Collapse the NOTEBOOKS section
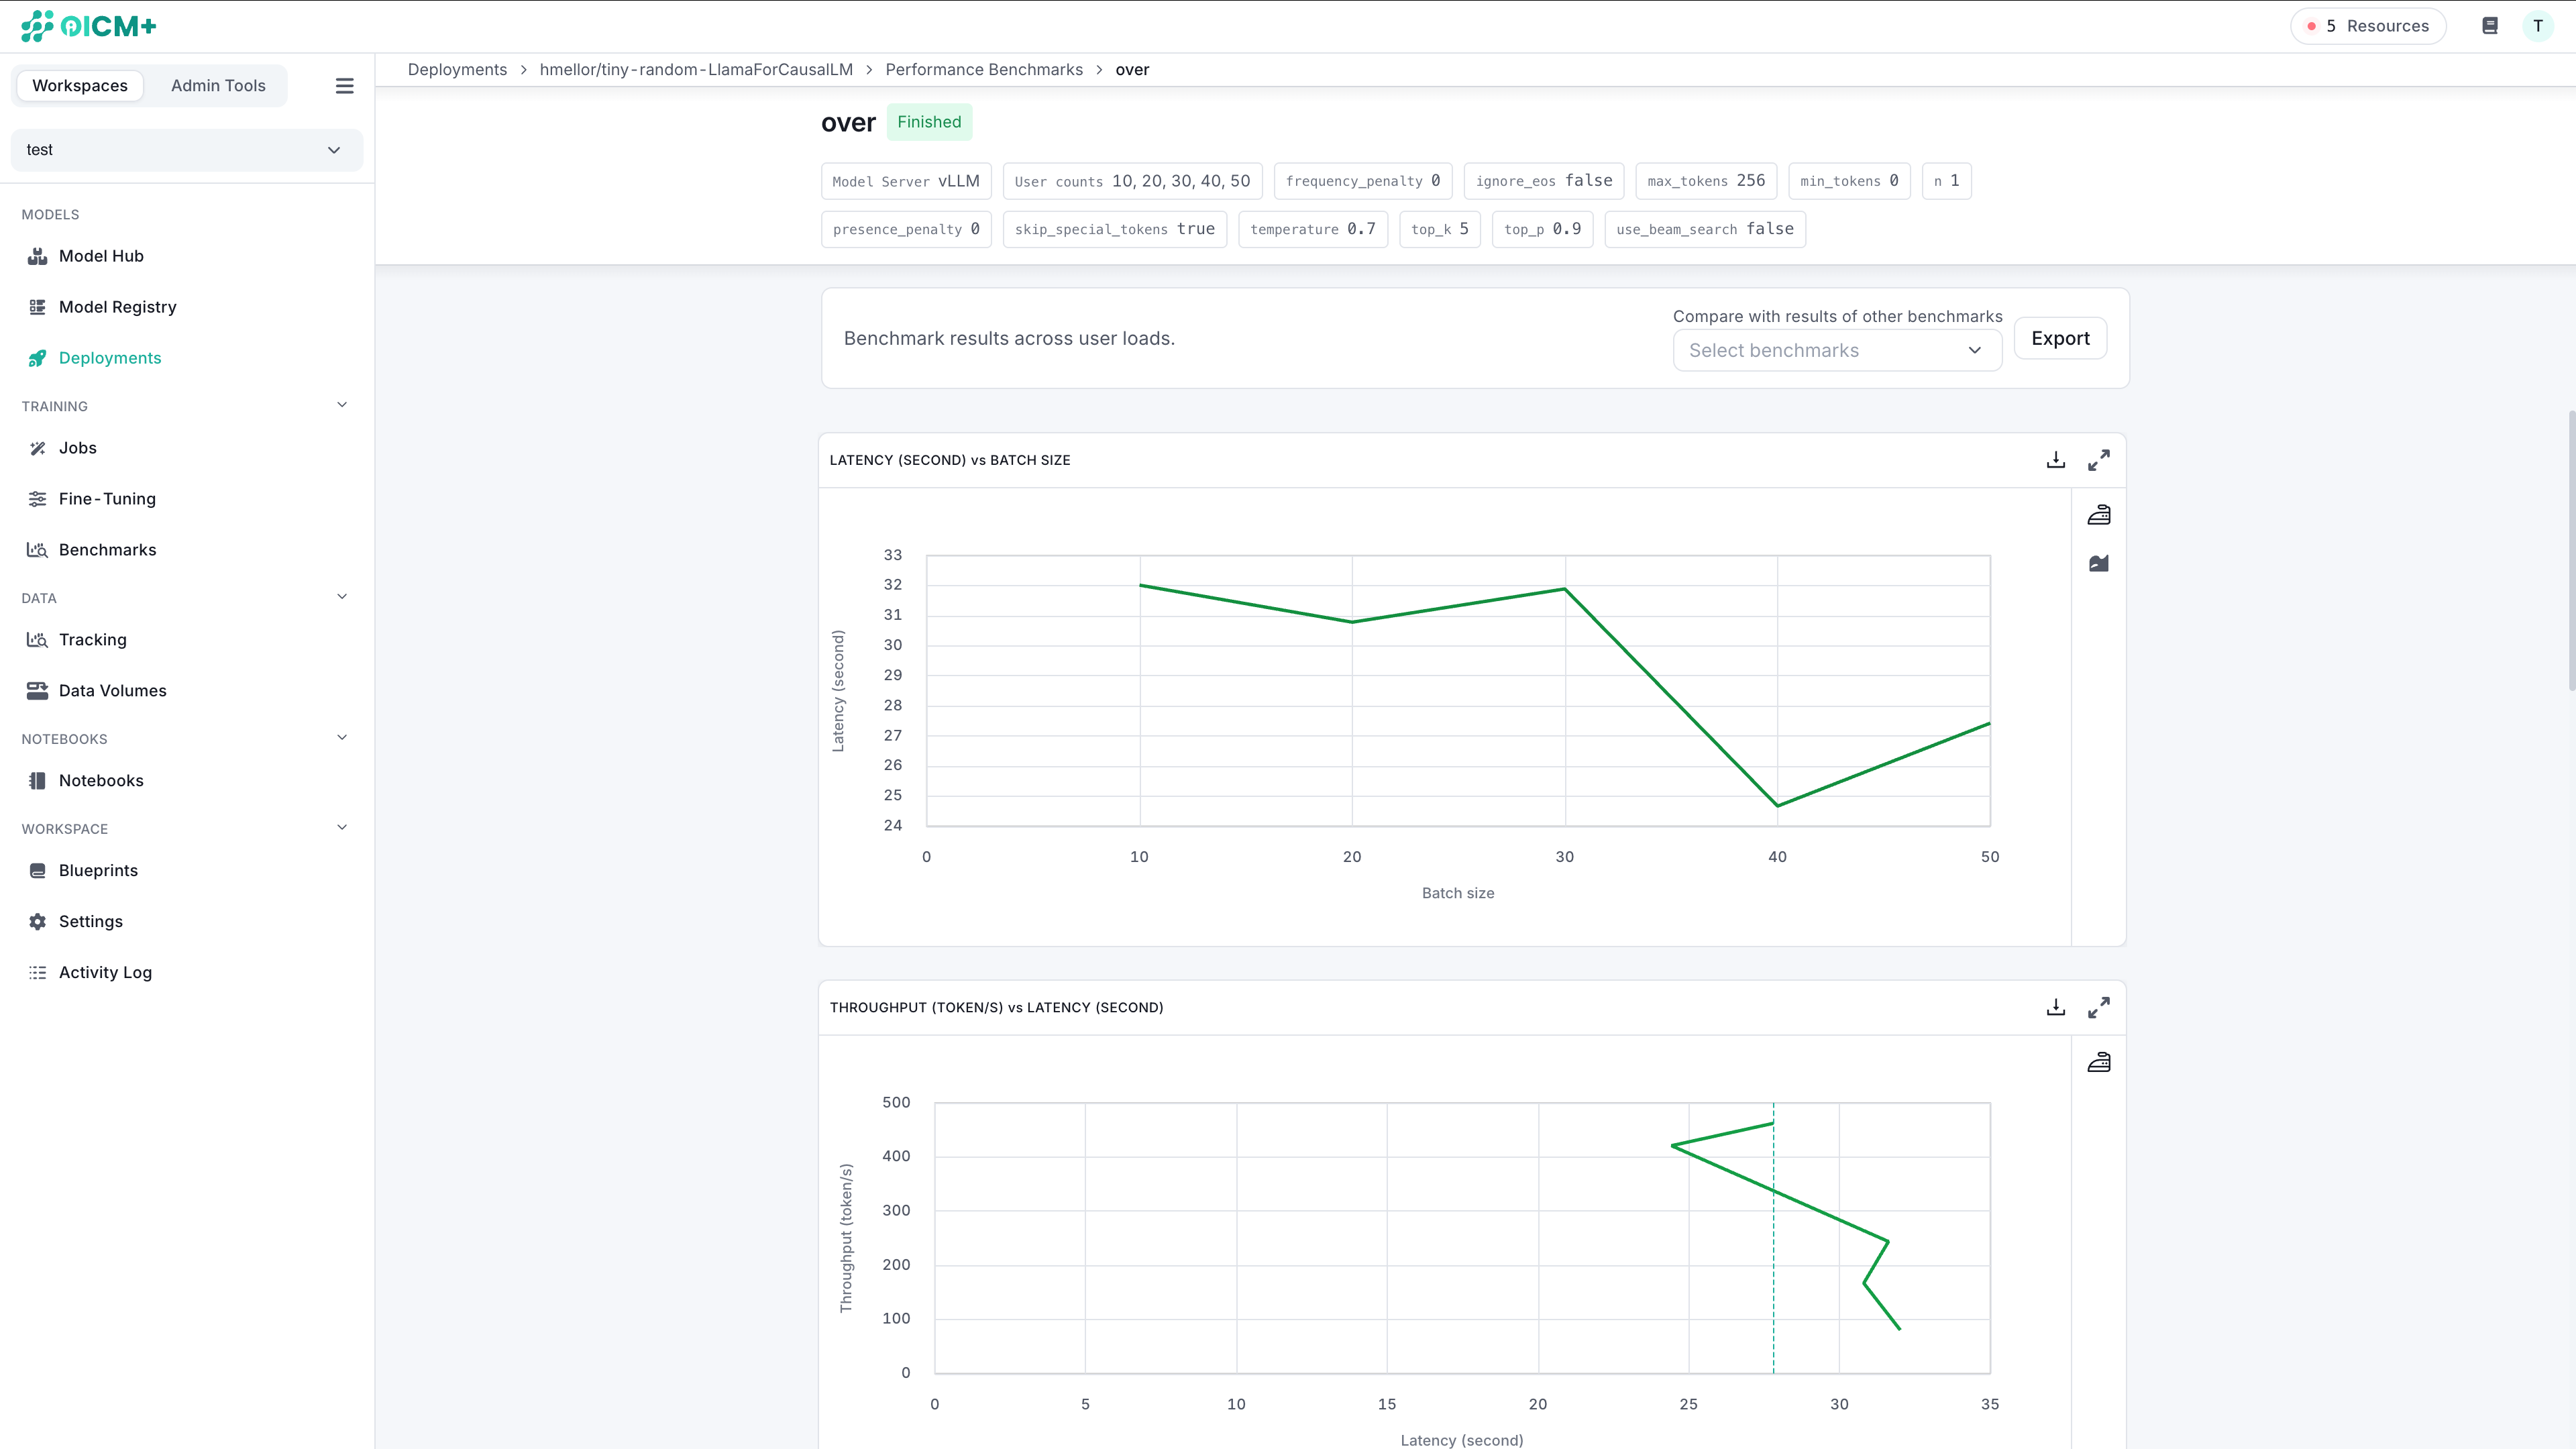The width and height of the screenshot is (2576, 1449). [342, 738]
